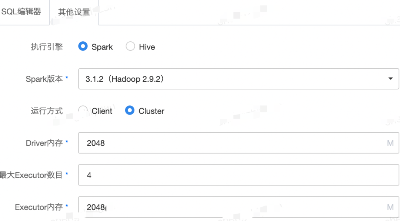Image resolution: width=400 pixels, height=221 pixels.
Task: Click the 执行引擎 field label
Action: click(x=47, y=47)
